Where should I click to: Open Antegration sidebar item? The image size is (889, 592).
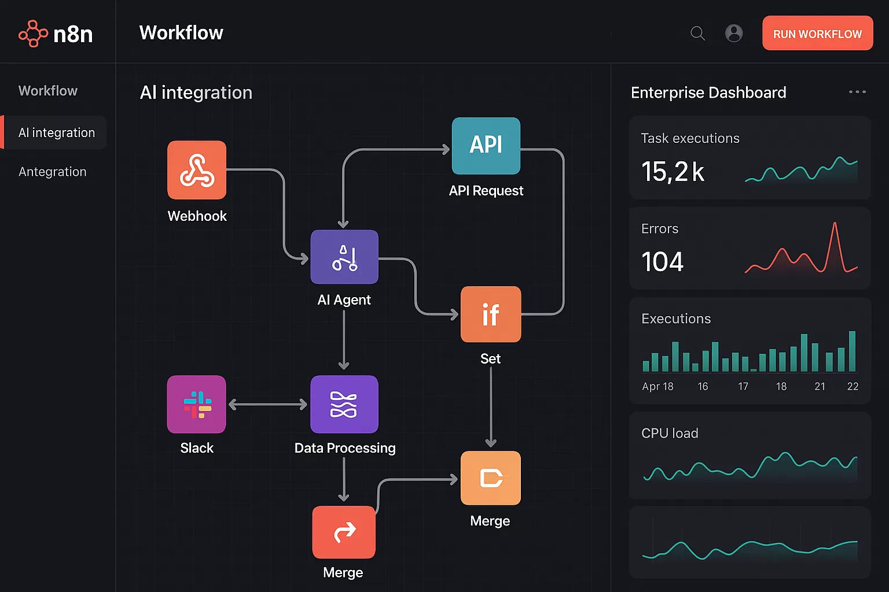tap(53, 172)
